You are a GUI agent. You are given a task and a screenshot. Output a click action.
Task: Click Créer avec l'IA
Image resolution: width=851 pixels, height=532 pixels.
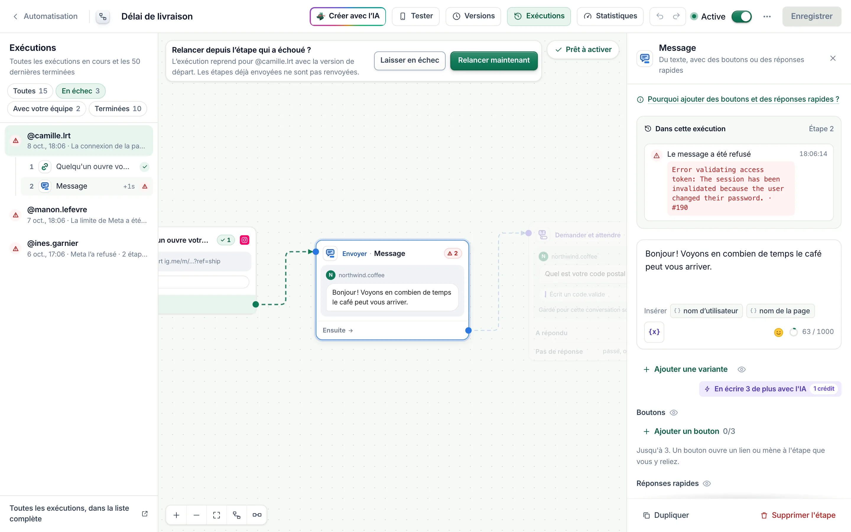[347, 16]
